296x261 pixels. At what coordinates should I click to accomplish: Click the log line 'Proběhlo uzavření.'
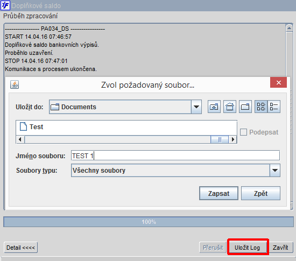pyautogui.click(x=29, y=53)
